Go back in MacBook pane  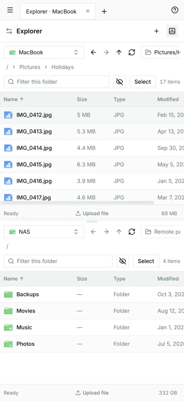click(x=93, y=53)
